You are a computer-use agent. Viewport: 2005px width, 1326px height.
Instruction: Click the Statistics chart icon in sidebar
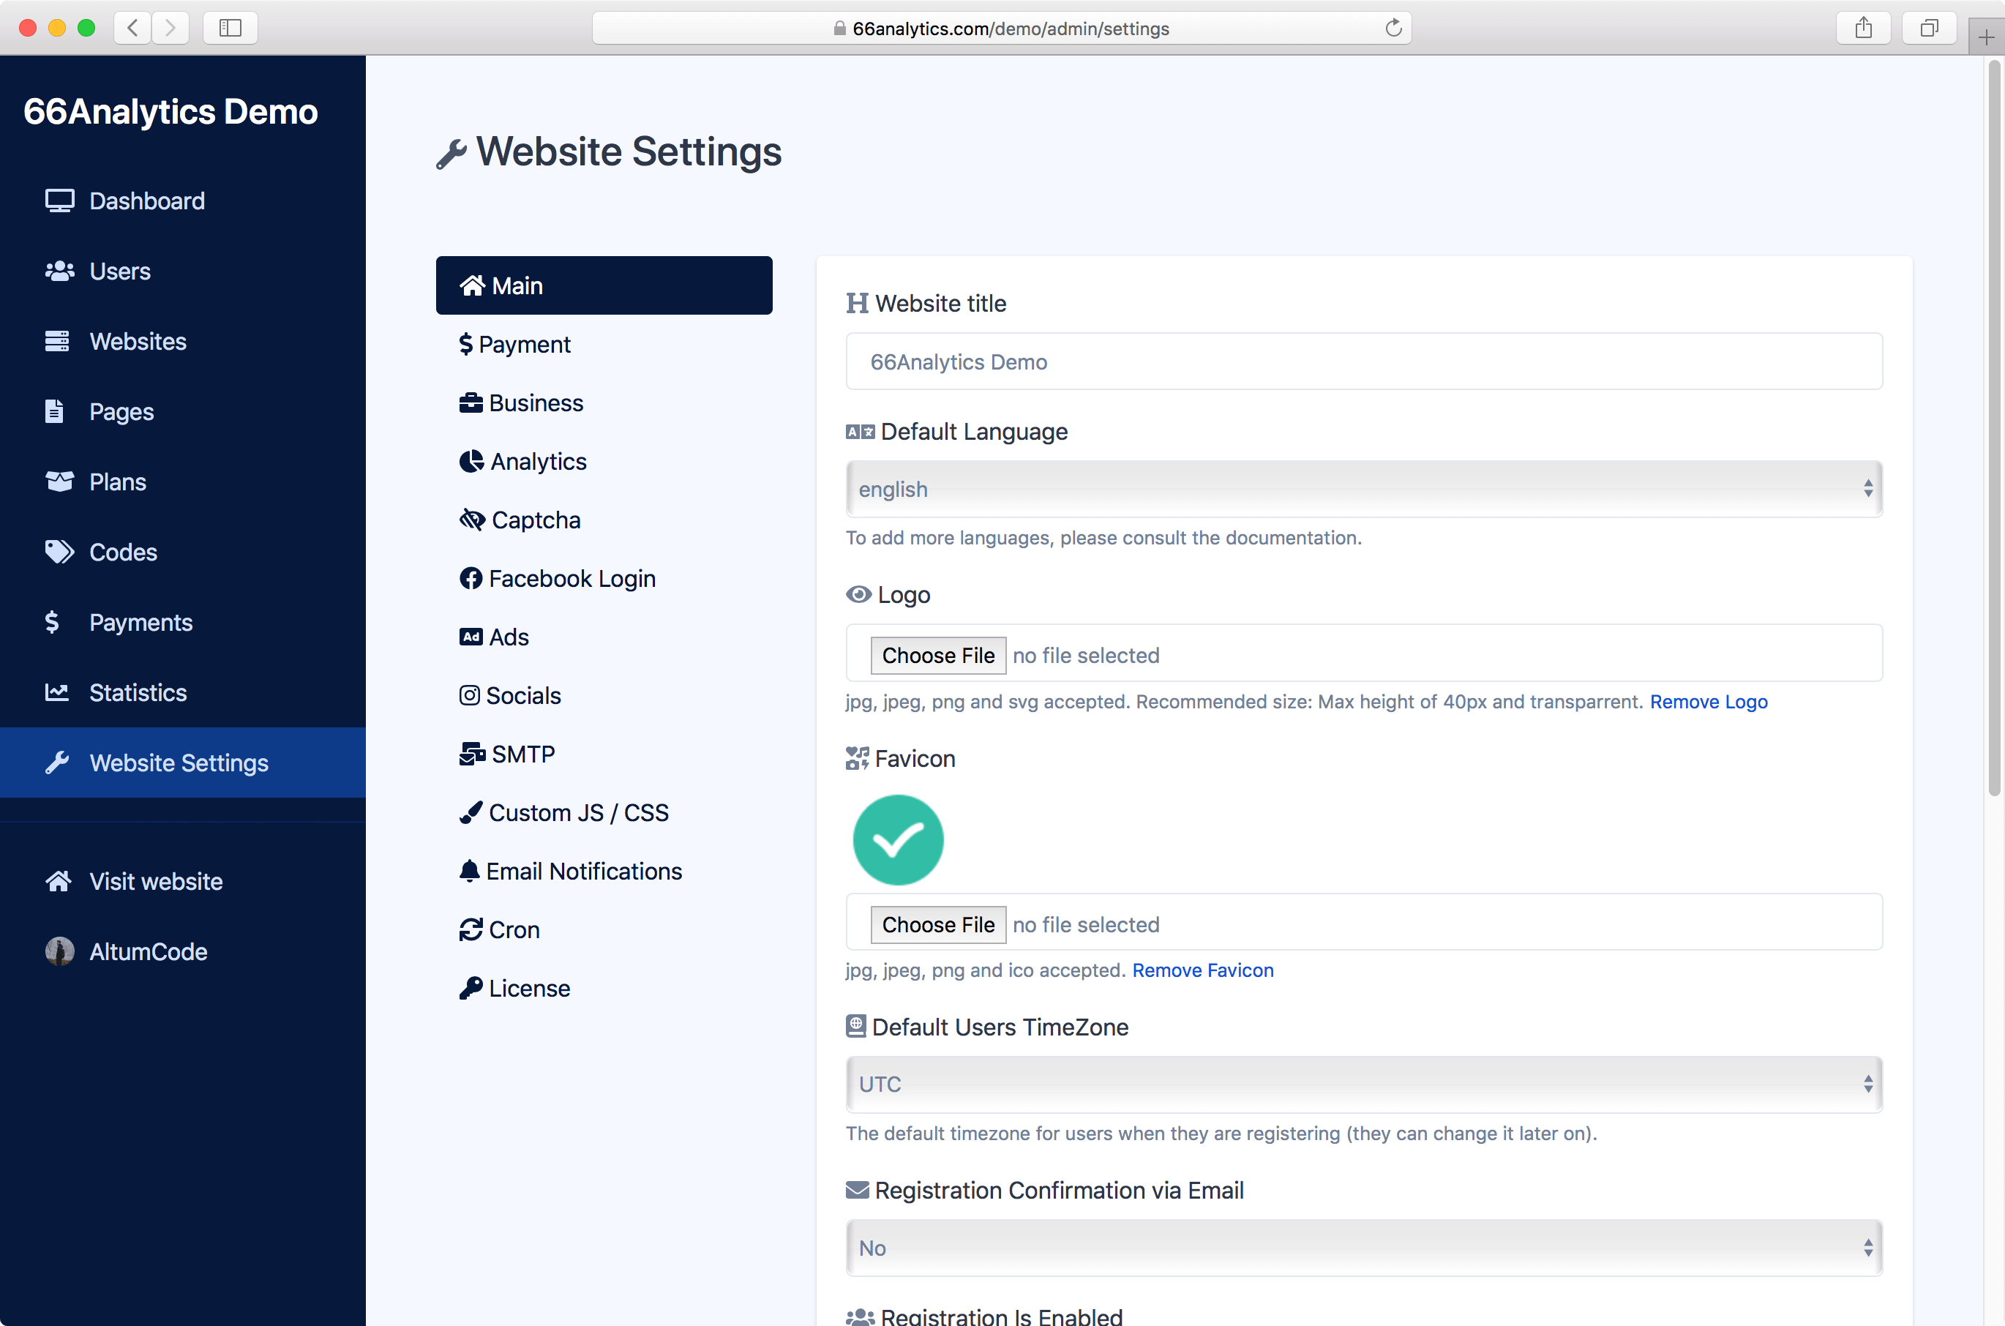click(56, 692)
